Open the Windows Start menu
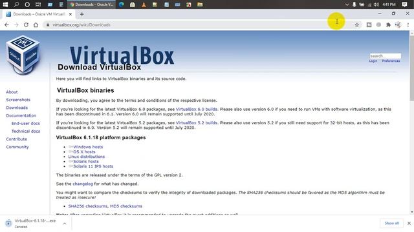The height and width of the screenshot is (232, 414). coord(5,5)
